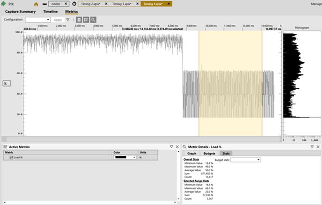Click the Units column header
The width and height of the screenshot is (322, 205).
point(148,152)
